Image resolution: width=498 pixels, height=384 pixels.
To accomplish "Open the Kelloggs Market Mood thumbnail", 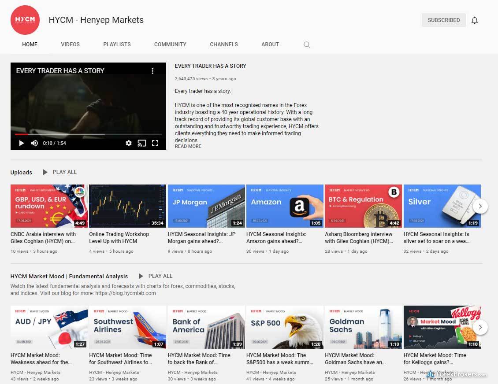I will coord(442,327).
